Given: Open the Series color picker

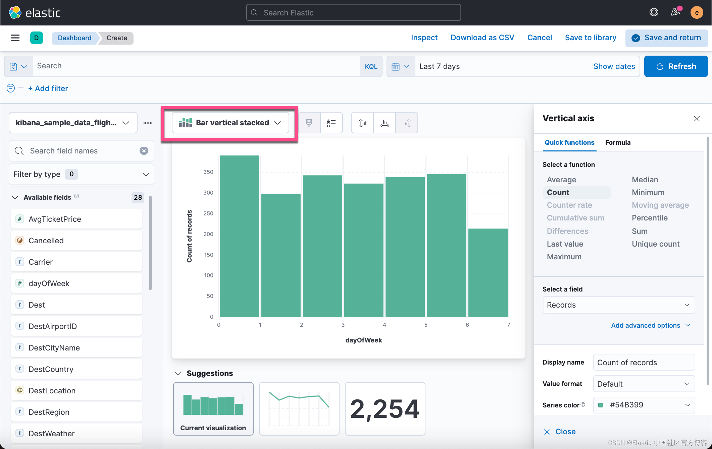Looking at the screenshot, I should (x=644, y=405).
